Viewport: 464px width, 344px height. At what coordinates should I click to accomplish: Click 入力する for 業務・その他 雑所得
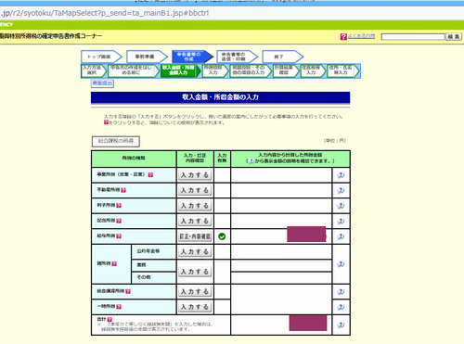point(195,272)
